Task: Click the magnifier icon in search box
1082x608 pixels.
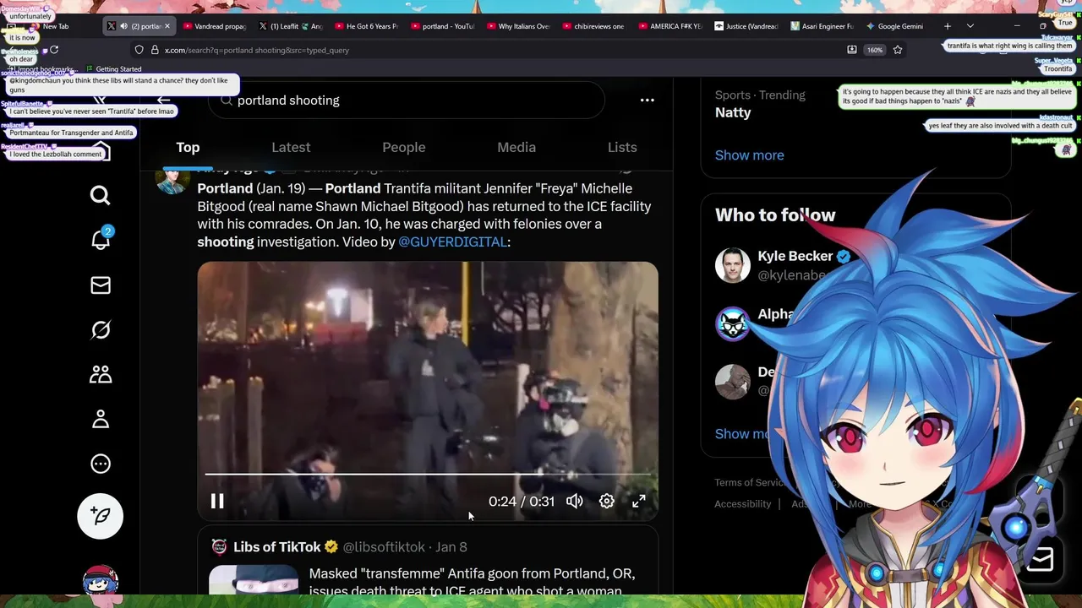Action: coord(226,100)
